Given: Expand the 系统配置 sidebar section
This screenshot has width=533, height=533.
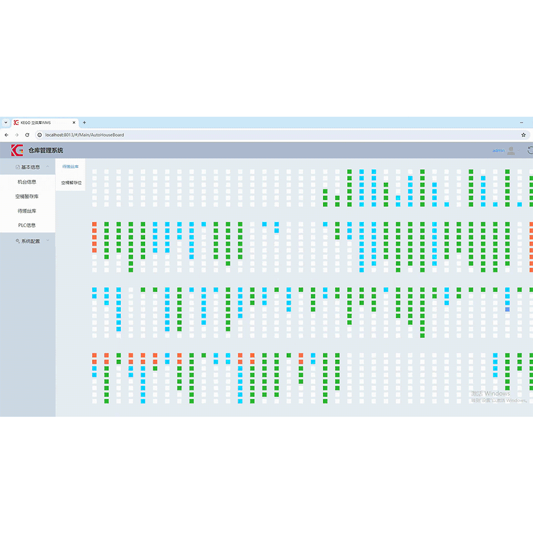Looking at the screenshot, I should (x=48, y=241).
